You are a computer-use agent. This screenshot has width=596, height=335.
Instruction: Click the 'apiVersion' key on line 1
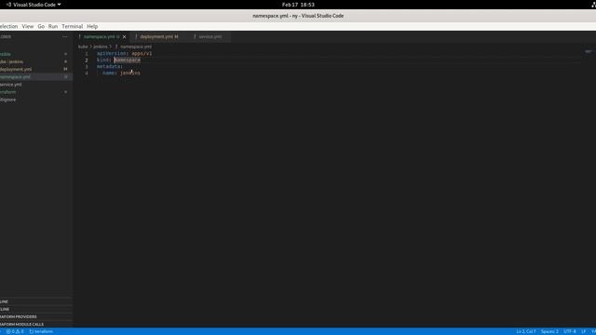tap(111, 54)
